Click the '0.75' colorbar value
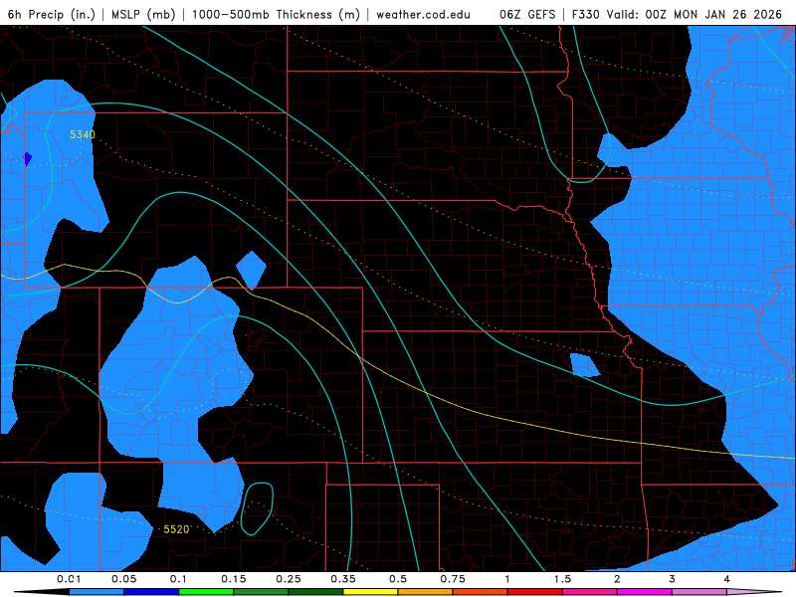The width and height of the screenshot is (796, 597). pos(453,579)
